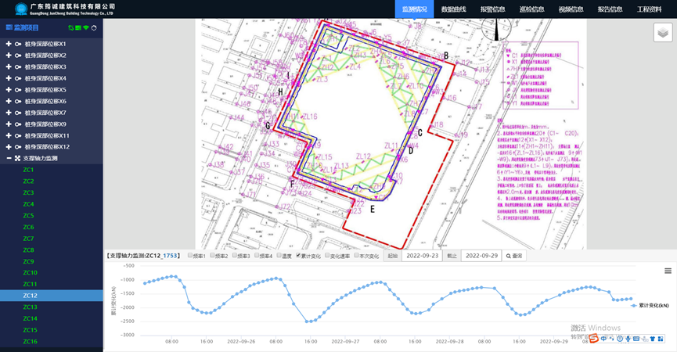Click the 起始 label button

pos(392,256)
